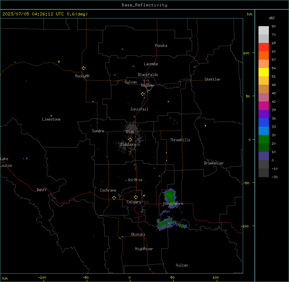Select the violet 39 dBZ legend swatch
The height and width of the screenshot is (282, 289).
(264, 114)
